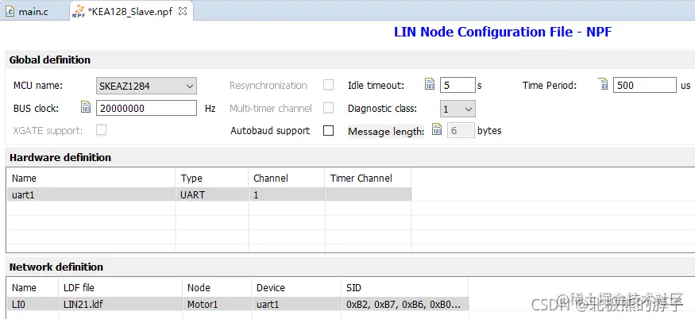The image size is (695, 319).
Task: Open the Diagnostic class dropdown
Action: click(x=458, y=109)
